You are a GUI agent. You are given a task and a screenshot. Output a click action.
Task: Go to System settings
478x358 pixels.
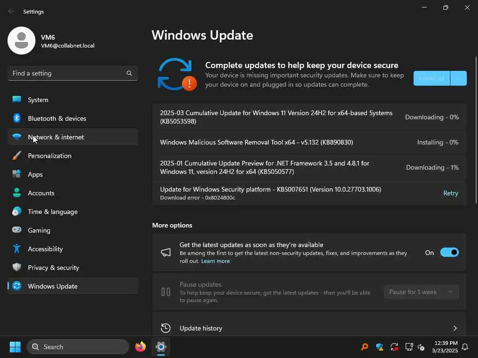[73, 100]
